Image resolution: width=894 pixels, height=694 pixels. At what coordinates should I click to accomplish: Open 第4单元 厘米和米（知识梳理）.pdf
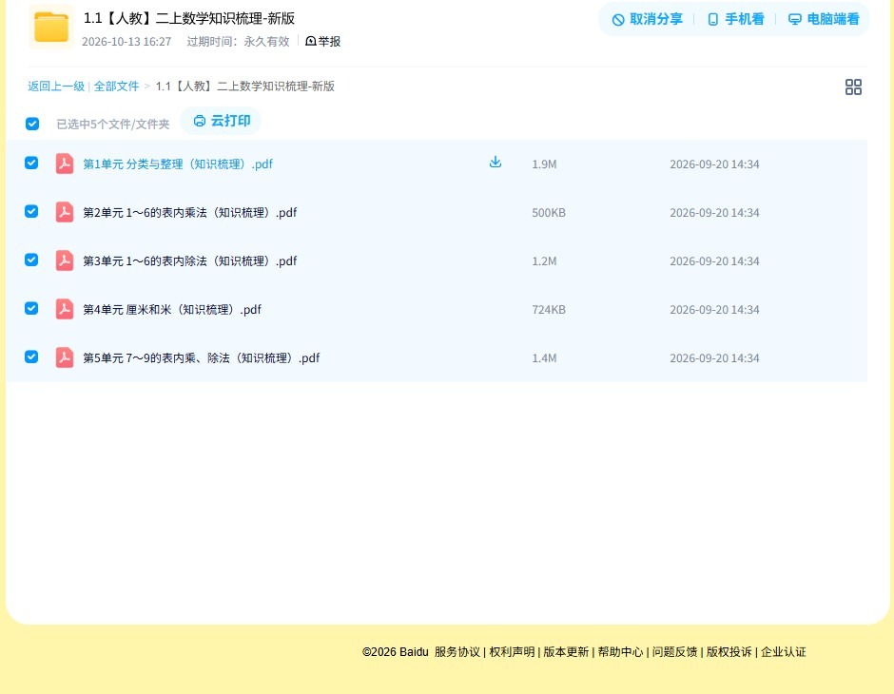172,309
